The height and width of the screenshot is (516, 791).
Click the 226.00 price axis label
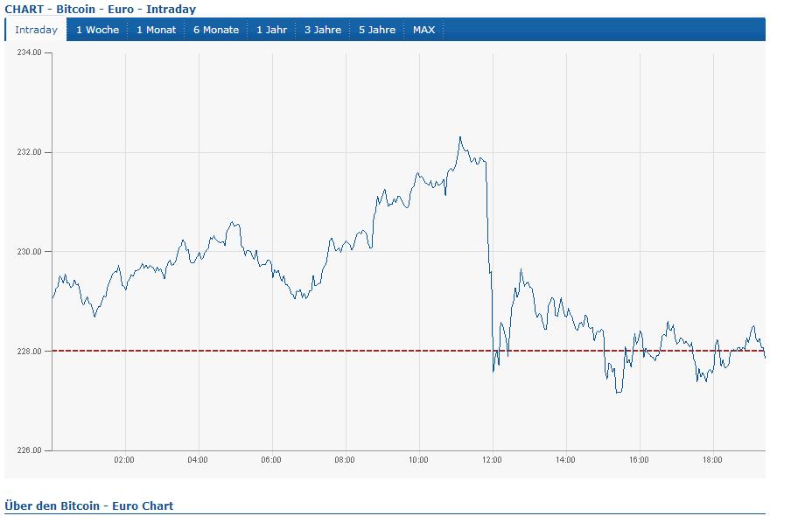click(29, 450)
